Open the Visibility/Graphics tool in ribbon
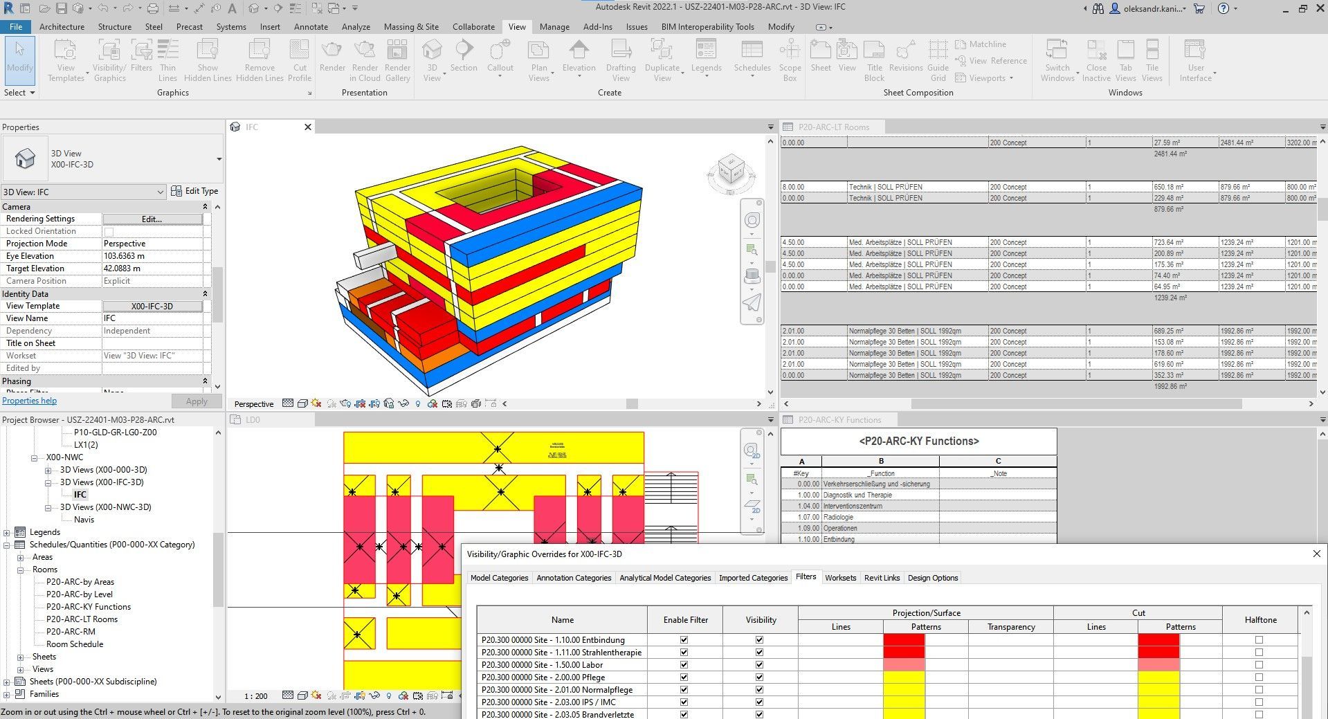The image size is (1328, 719). tap(109, 60)
